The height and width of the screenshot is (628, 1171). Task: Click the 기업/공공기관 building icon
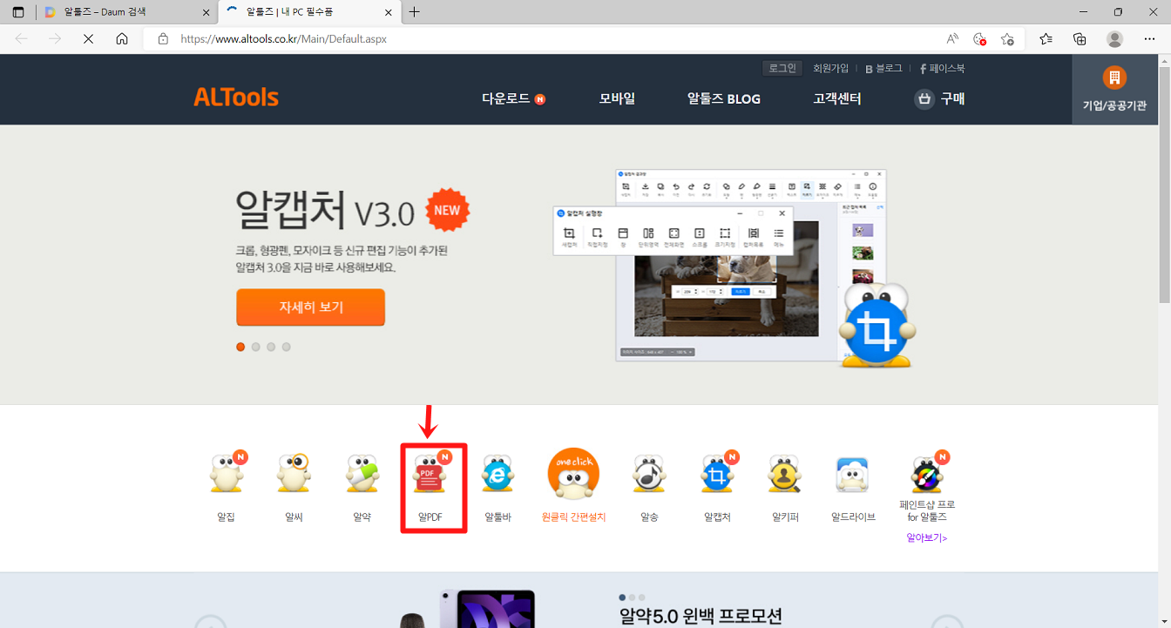click(1114, 78)
